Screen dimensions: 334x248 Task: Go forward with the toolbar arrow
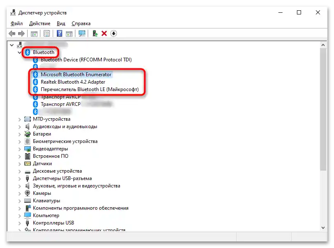tap(21, 33)
